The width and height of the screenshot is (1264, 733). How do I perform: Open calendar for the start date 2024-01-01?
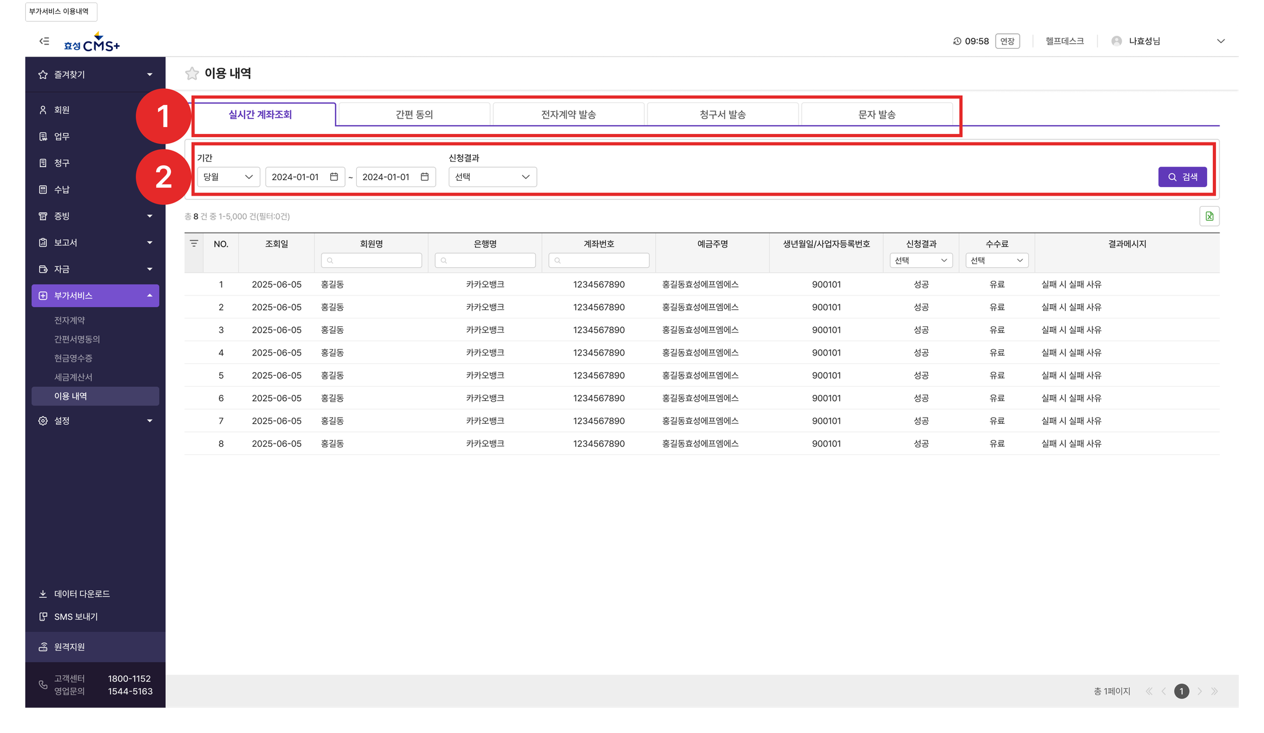point(334,177)
